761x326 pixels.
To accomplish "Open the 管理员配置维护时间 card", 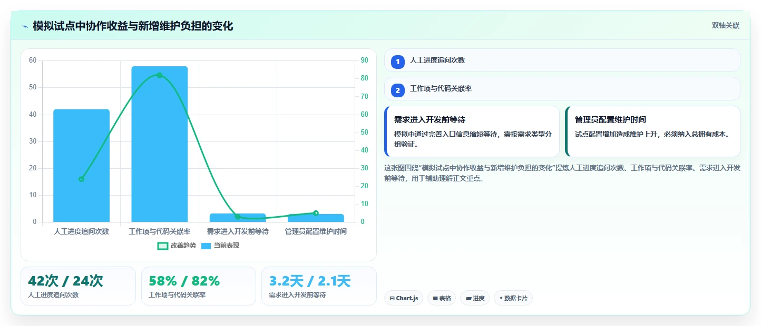I will 652,131.
